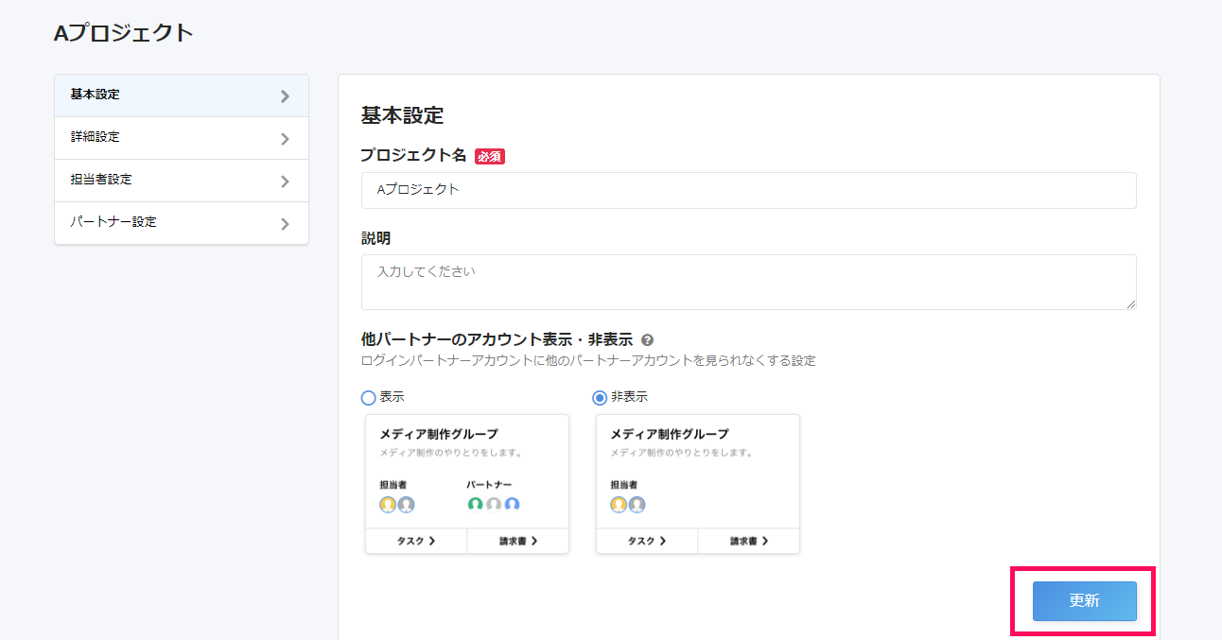Click the gray 担当者 avatar in 表示 card
Screen dimensions: 1222x640
(406, 505)
